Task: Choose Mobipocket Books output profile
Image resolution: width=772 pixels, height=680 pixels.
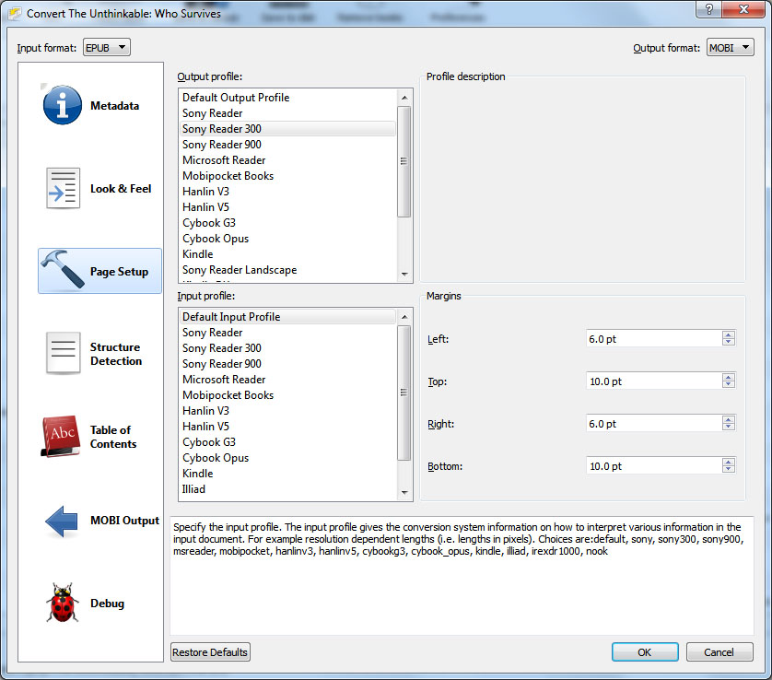Action: 287,176
